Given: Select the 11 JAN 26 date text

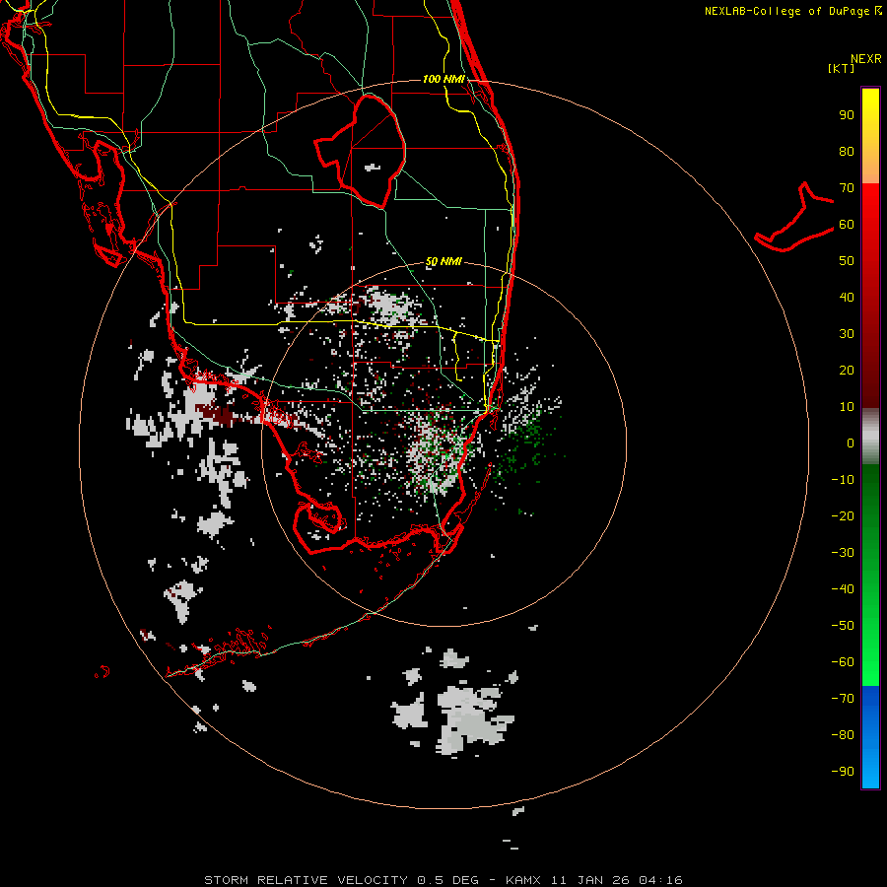Looking at the screenshot, I should [x=590, y=880].
